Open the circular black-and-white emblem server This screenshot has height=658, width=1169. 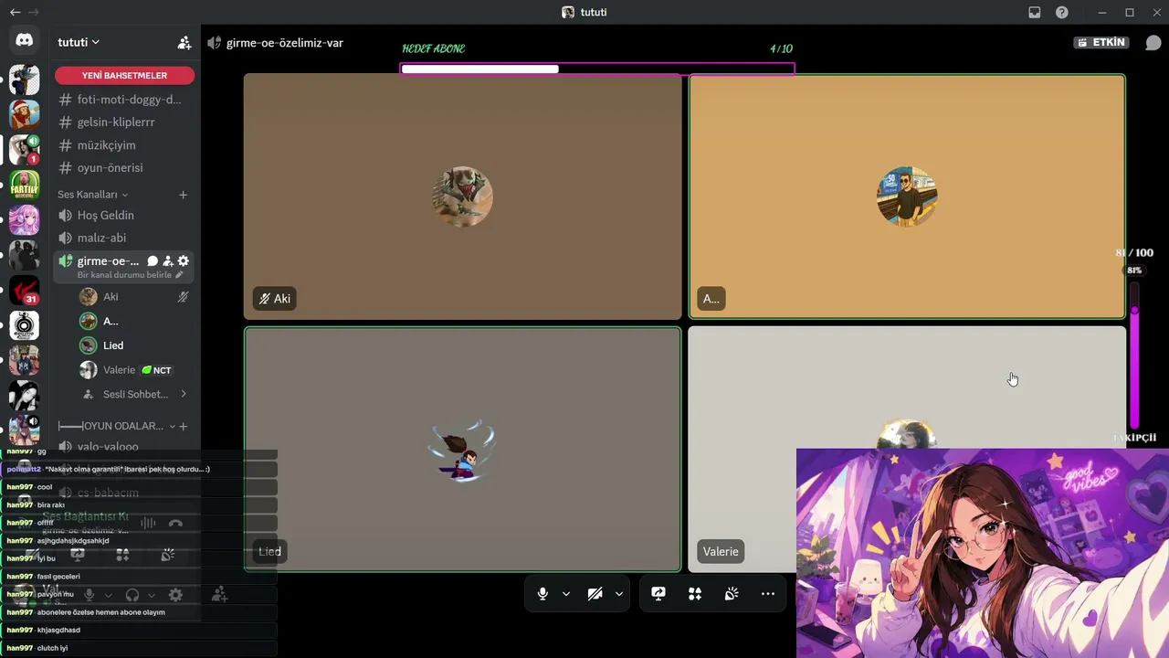24,325
